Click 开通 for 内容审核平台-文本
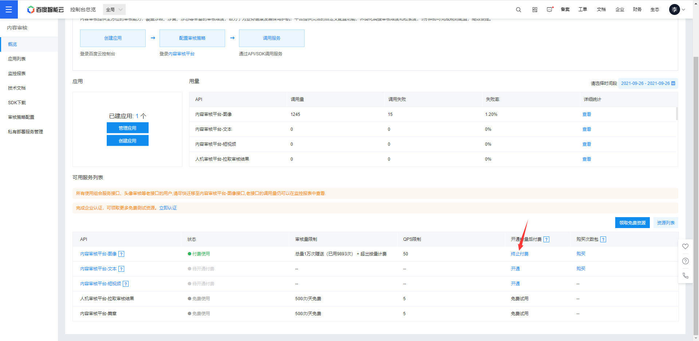Image resolution: width=699 pixels, height=341 pixels. [x=515, y=269]
